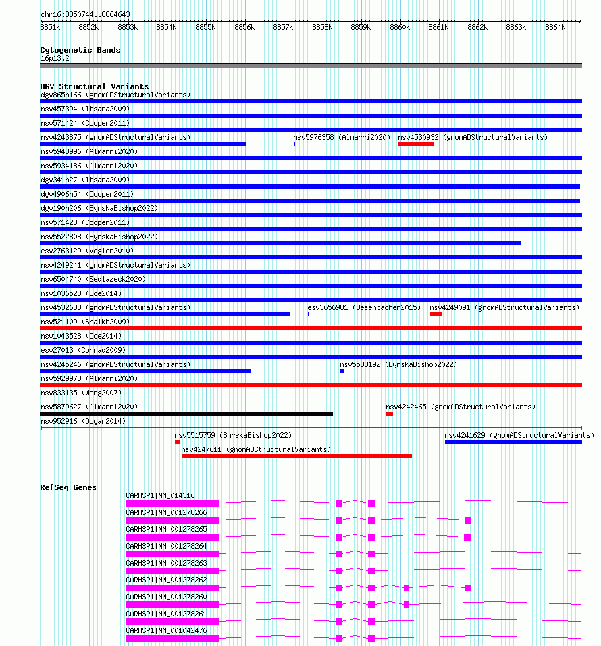
Task: Select the nsv4532633 blue variant bar
Action: [x=165, y=314]
